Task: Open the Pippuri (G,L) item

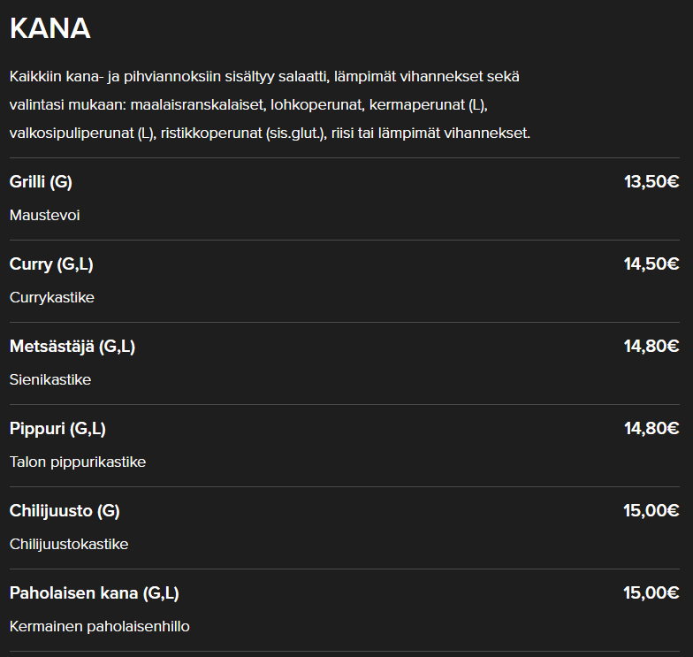Action: [57, 428]
